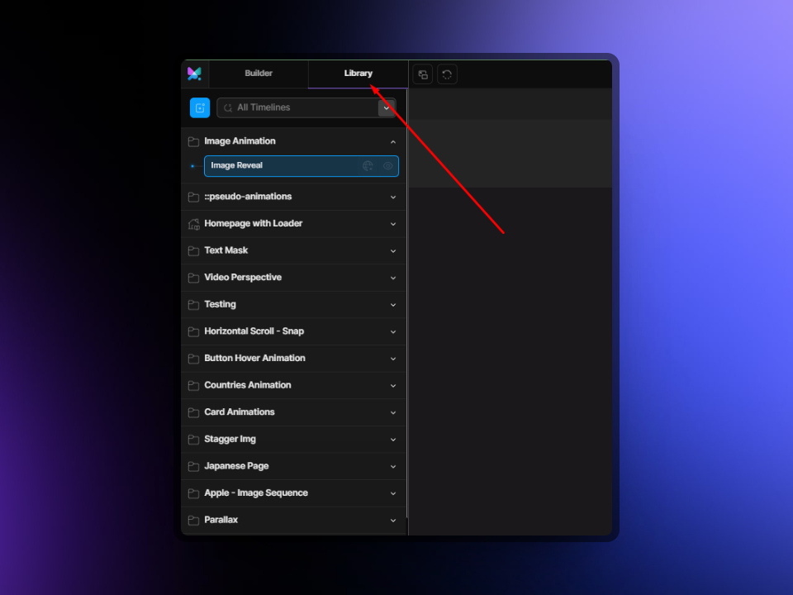Click the All Timelines search field
The width and height of the screenshot is (793, 595).
[x=306, y=107]
